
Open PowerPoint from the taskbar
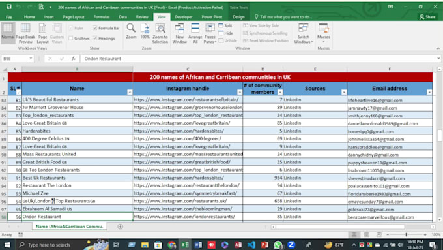coord(264,245)
